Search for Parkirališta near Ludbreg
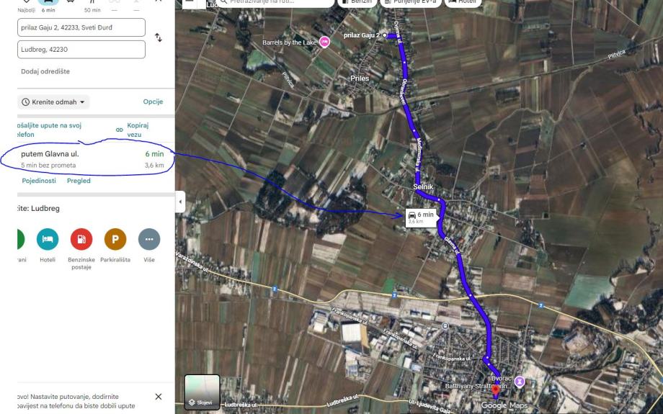Image resolution: width=663 pixels, height=414 pixels. tap(115, 240)
